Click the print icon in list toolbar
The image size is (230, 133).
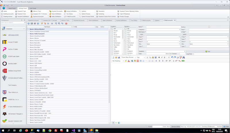click(52, 24)
